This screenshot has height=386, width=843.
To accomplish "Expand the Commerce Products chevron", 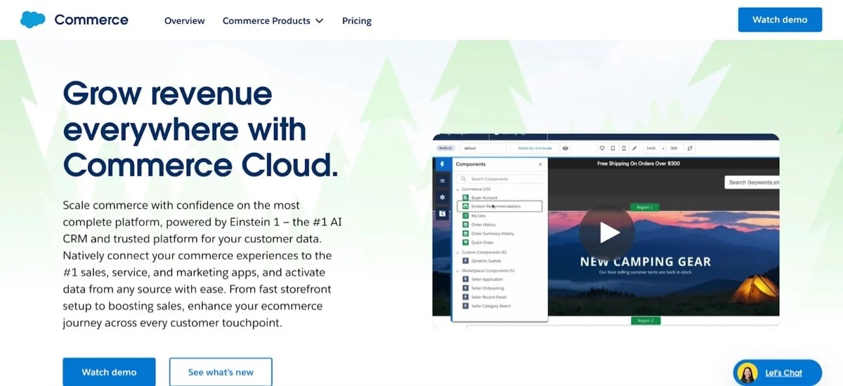I will pyautogui.click(x=320, y=21).
